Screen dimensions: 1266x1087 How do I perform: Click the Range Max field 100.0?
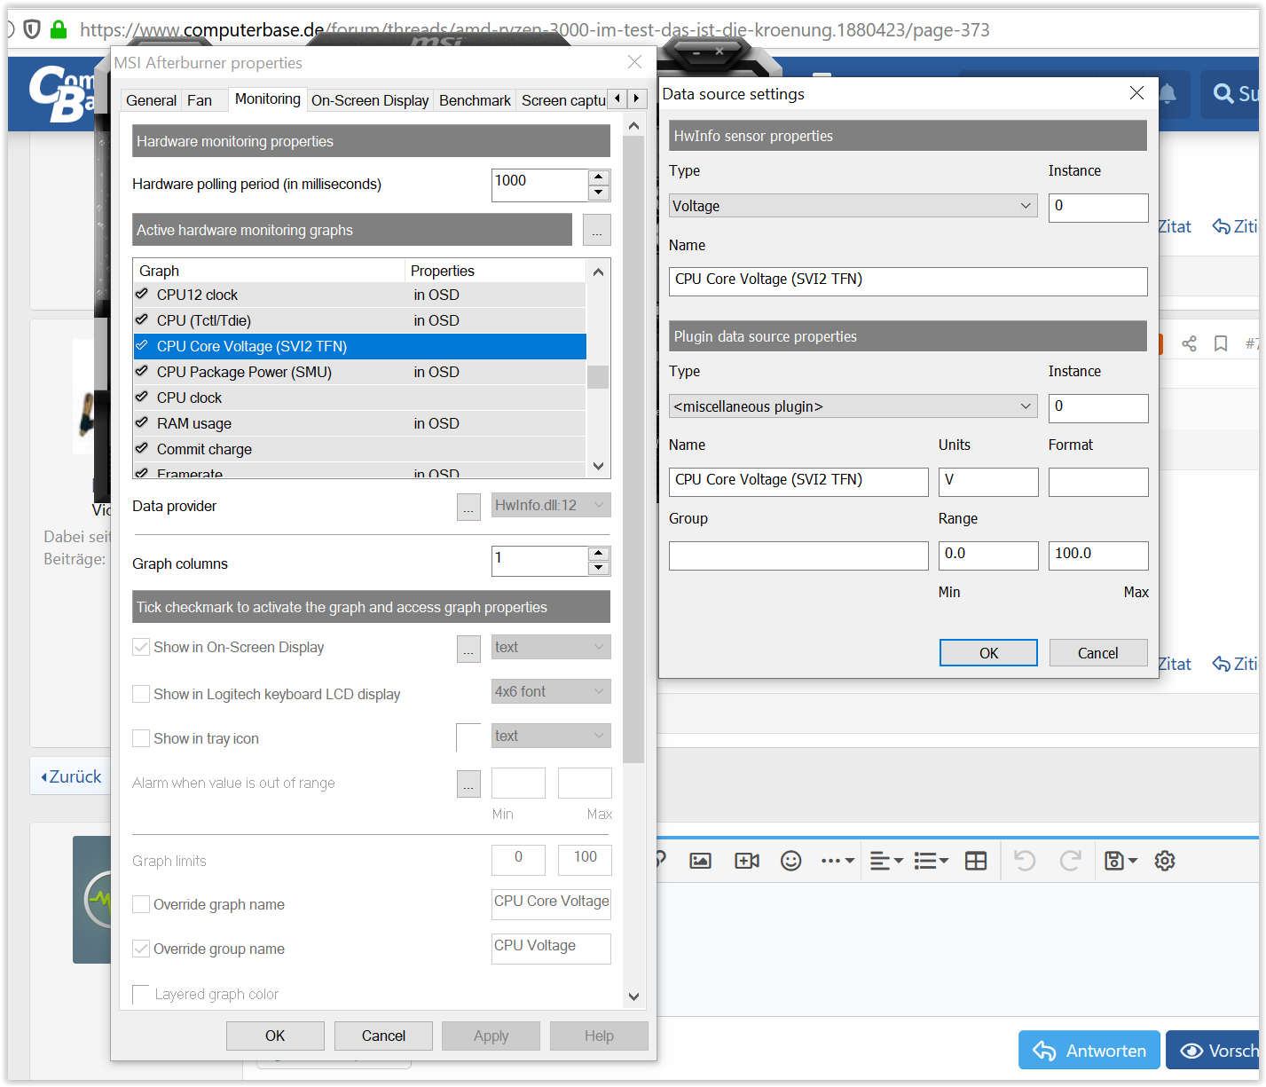[1098, 555]
